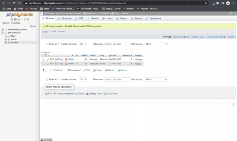Click the log out door icon

pos(15,19)
